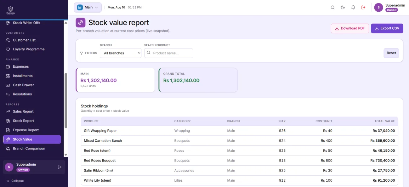Click the Cash Drawer icon
This screenshot has width=409, height=187.
click(8, 85)
